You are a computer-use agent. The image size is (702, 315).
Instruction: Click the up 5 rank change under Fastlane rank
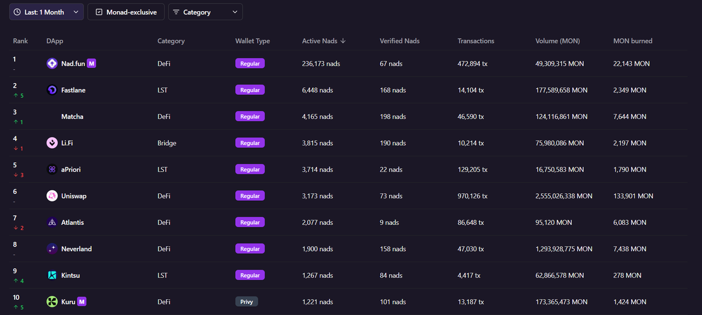pos(18,95)
